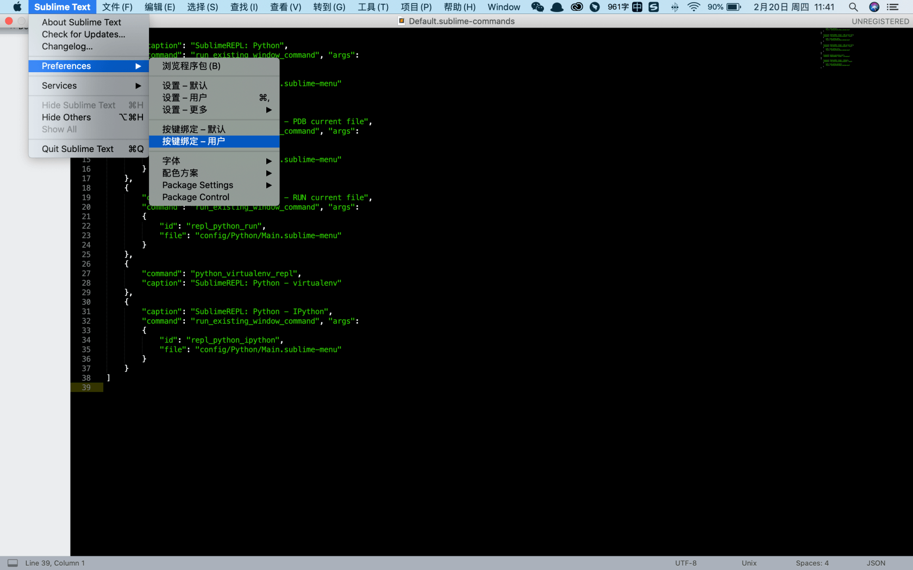Open the 查看 (V) menu
Viewport: 913px width, 570px height.
pos(286,7)
